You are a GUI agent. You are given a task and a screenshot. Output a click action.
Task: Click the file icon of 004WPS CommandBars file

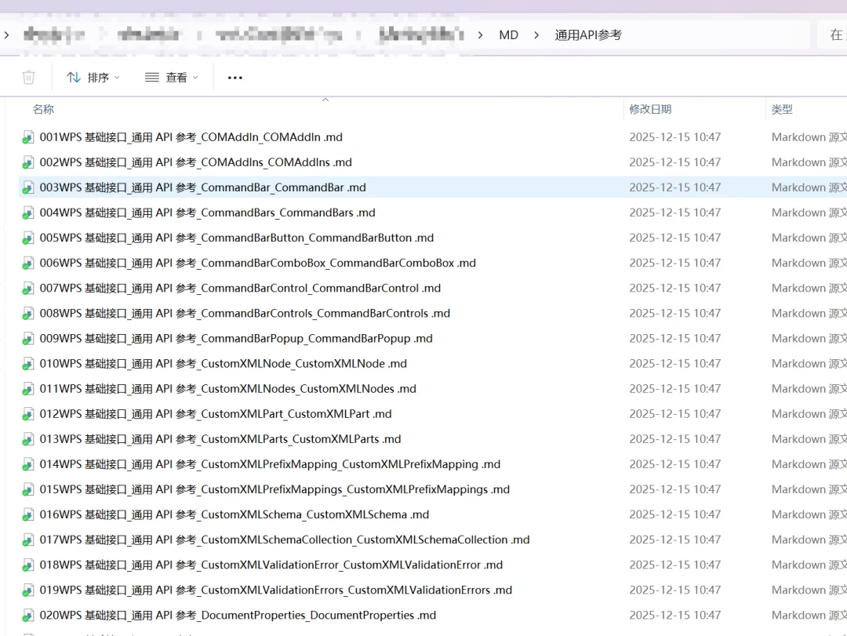[x=28, y=213]
